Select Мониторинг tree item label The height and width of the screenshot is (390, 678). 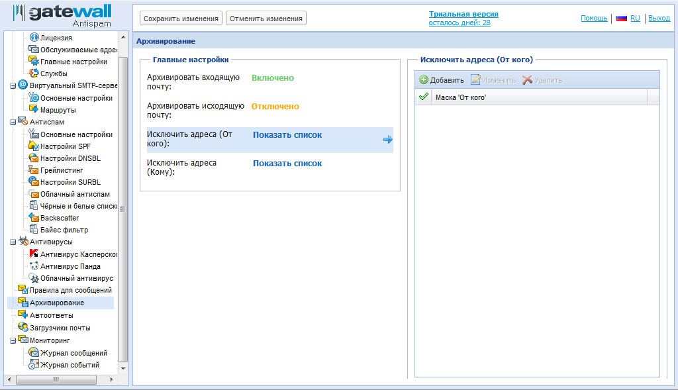[x=49, y=340]
